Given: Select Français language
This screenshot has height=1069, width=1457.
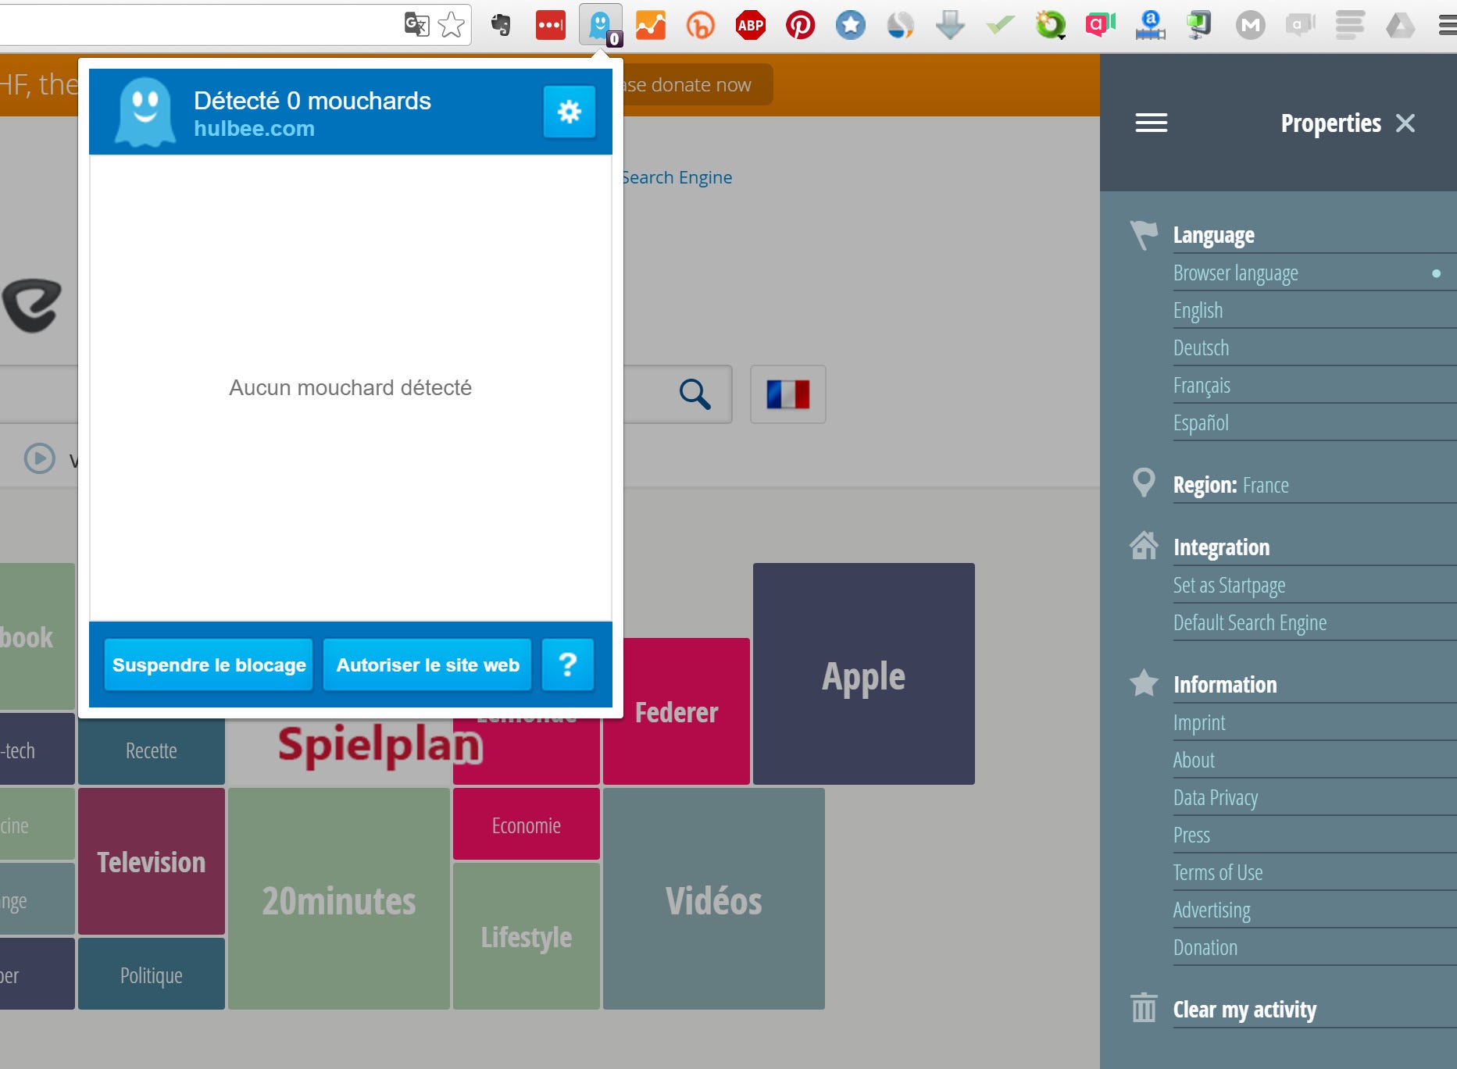Looking at the screenshot, I should click(1315, 386).
